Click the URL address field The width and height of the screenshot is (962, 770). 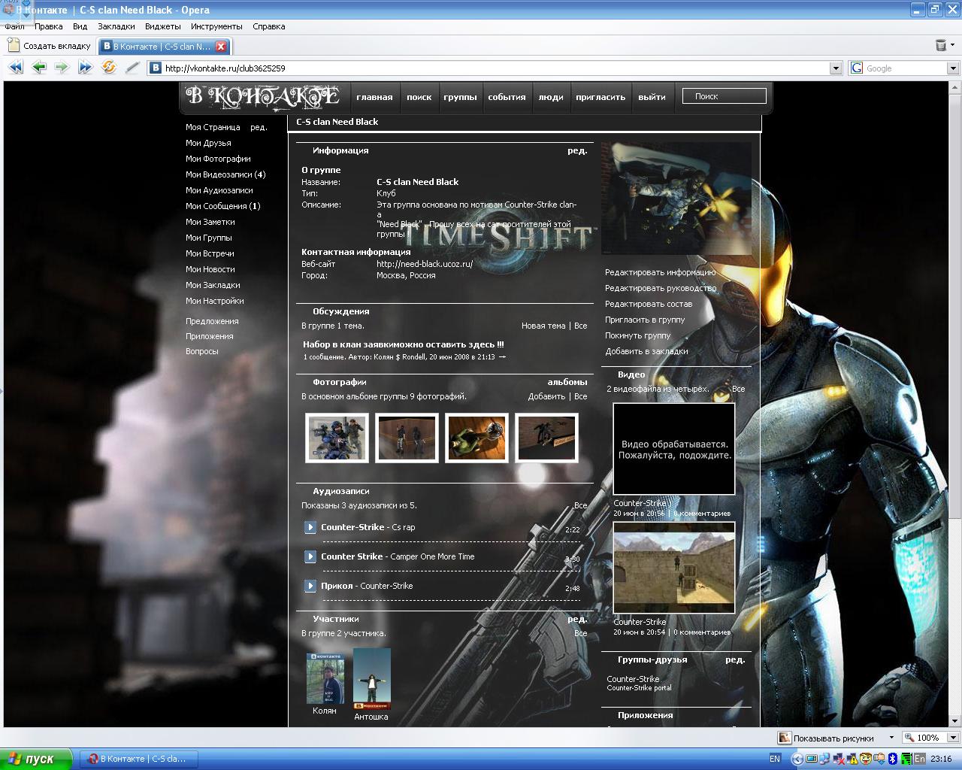point(496,68)
